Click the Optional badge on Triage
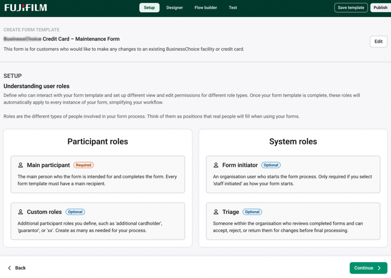Viewport: 391px width, 278px height. click(x=252, y=212)
